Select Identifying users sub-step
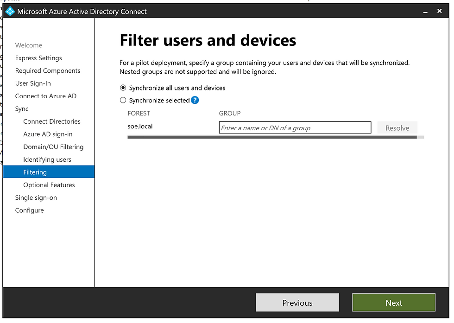The height and width of the screenshot is (323, 454). pyautogui.click(x=47, y=159)
